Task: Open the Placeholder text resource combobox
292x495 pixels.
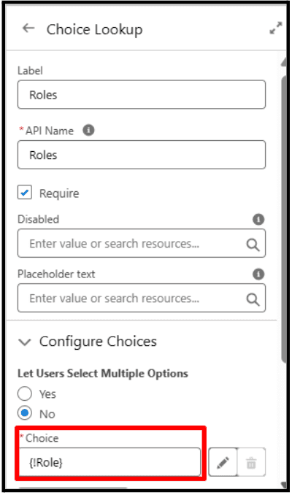Action: (x=142, y=298)
